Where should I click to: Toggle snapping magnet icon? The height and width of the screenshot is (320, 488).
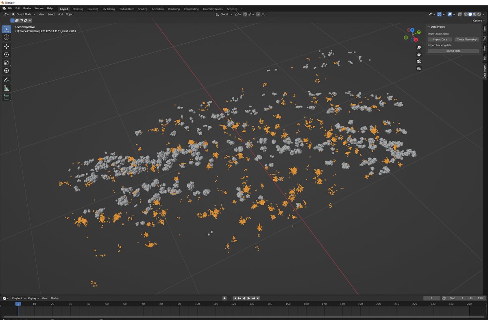pyautogui.click(x=245, y=14)
